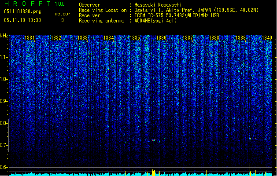Click the 0.7 frequency axis label
The height and width of the screenshot is (176, 277).
click(x=4, y=145)
